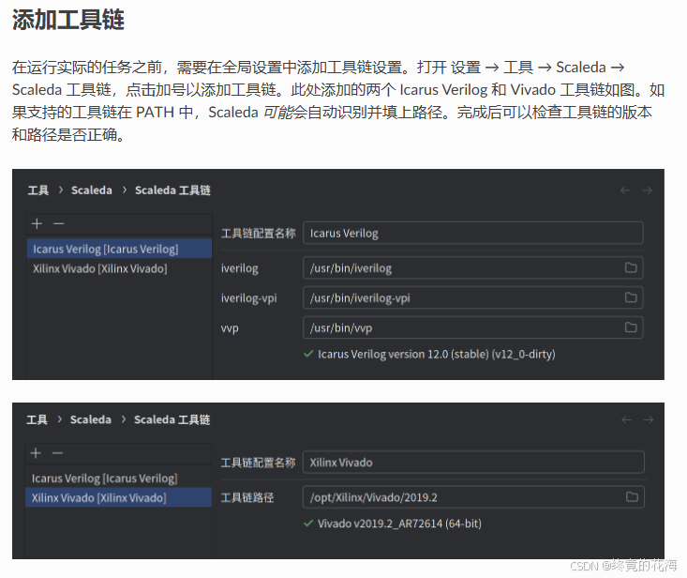Click 工具 breadcrumb in upper panel
Viewport: 687px width, 578px height.
[x=38, y=190]
